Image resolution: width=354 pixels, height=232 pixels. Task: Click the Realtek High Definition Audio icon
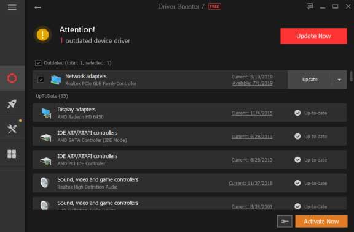point(44,182)
